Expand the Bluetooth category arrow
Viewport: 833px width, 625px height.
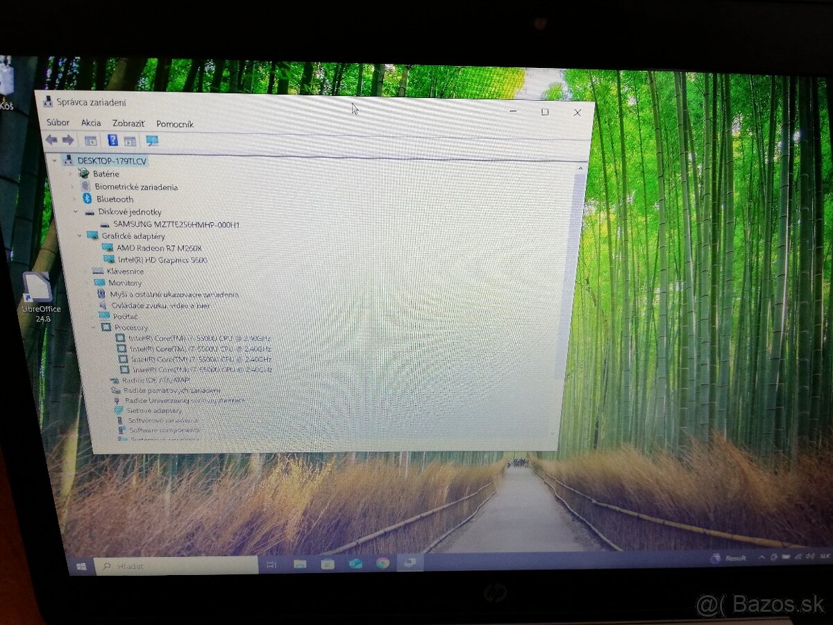point(74,199)
